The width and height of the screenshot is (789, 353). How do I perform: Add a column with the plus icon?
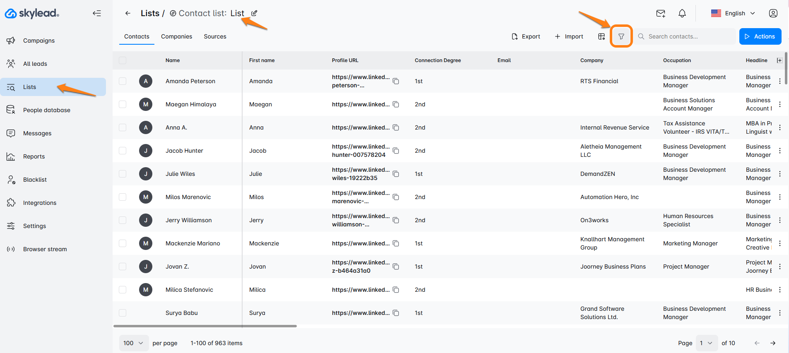779,60
